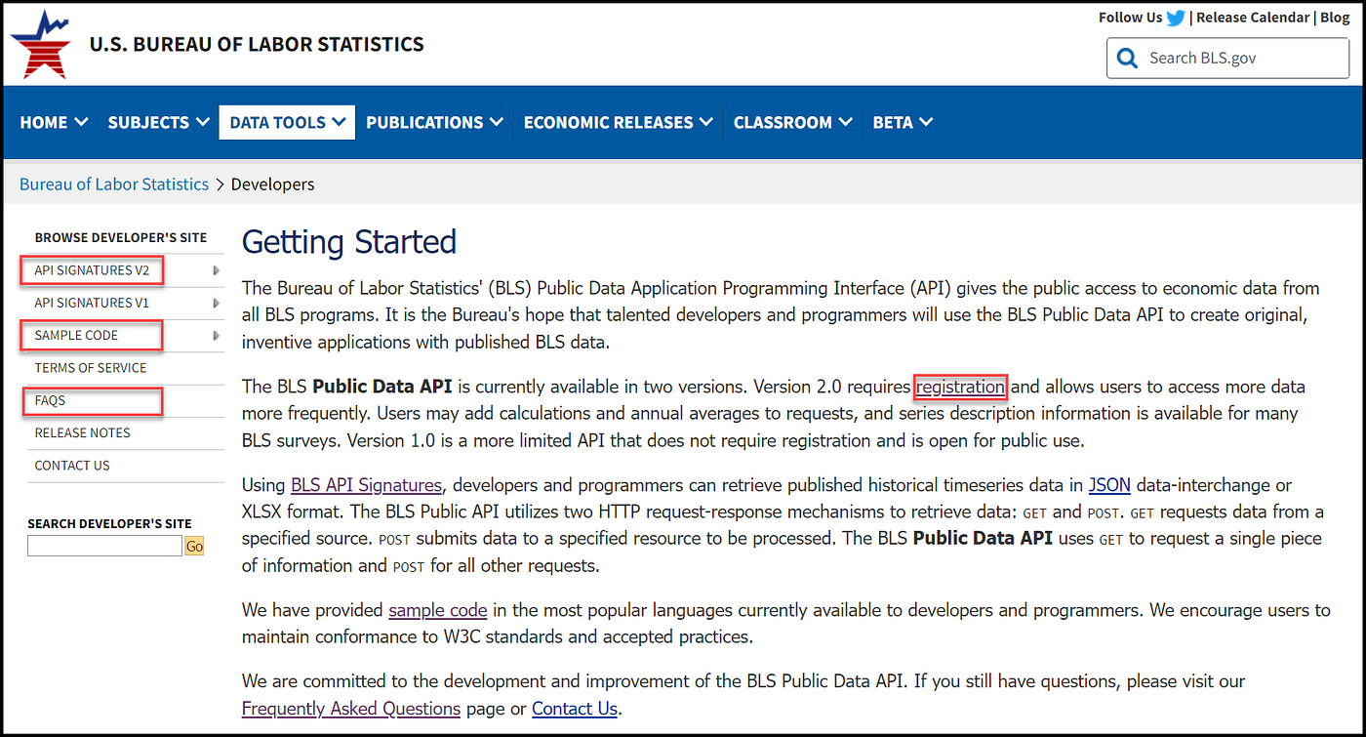Open the BLS Twitter bird icon
Screen dimensions: 1366x737
1177,18
